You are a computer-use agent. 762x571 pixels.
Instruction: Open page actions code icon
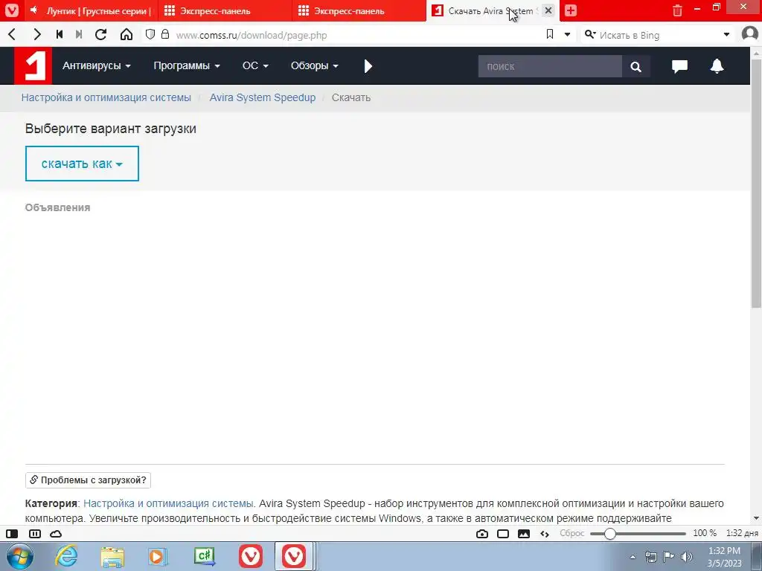(x=545, y=534)
